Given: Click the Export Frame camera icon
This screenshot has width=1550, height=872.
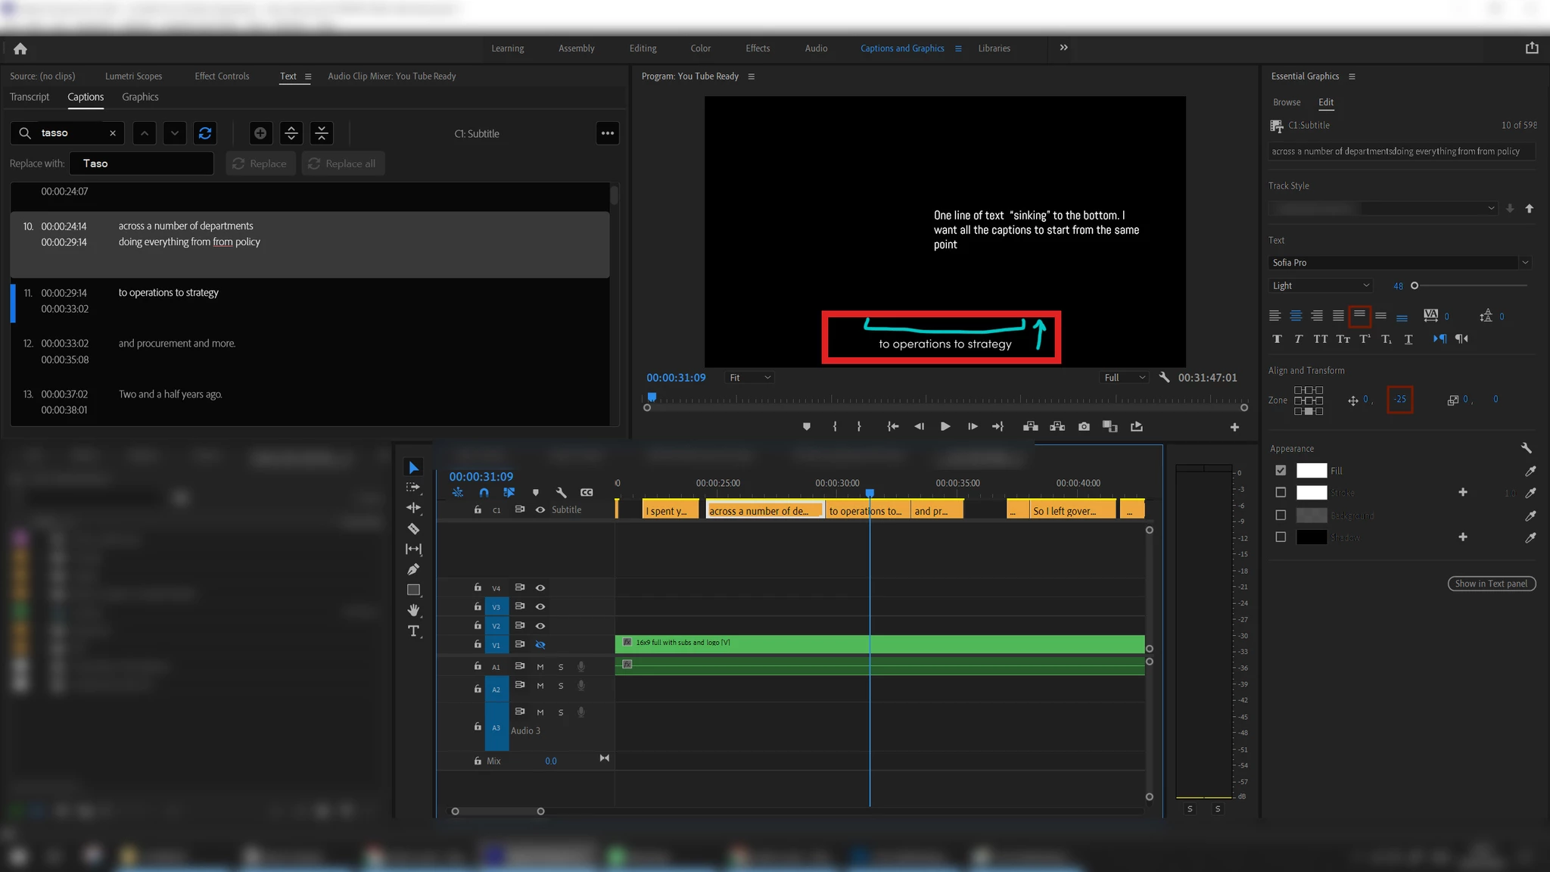Looking at the screenshot, I should coord(1084,427).
